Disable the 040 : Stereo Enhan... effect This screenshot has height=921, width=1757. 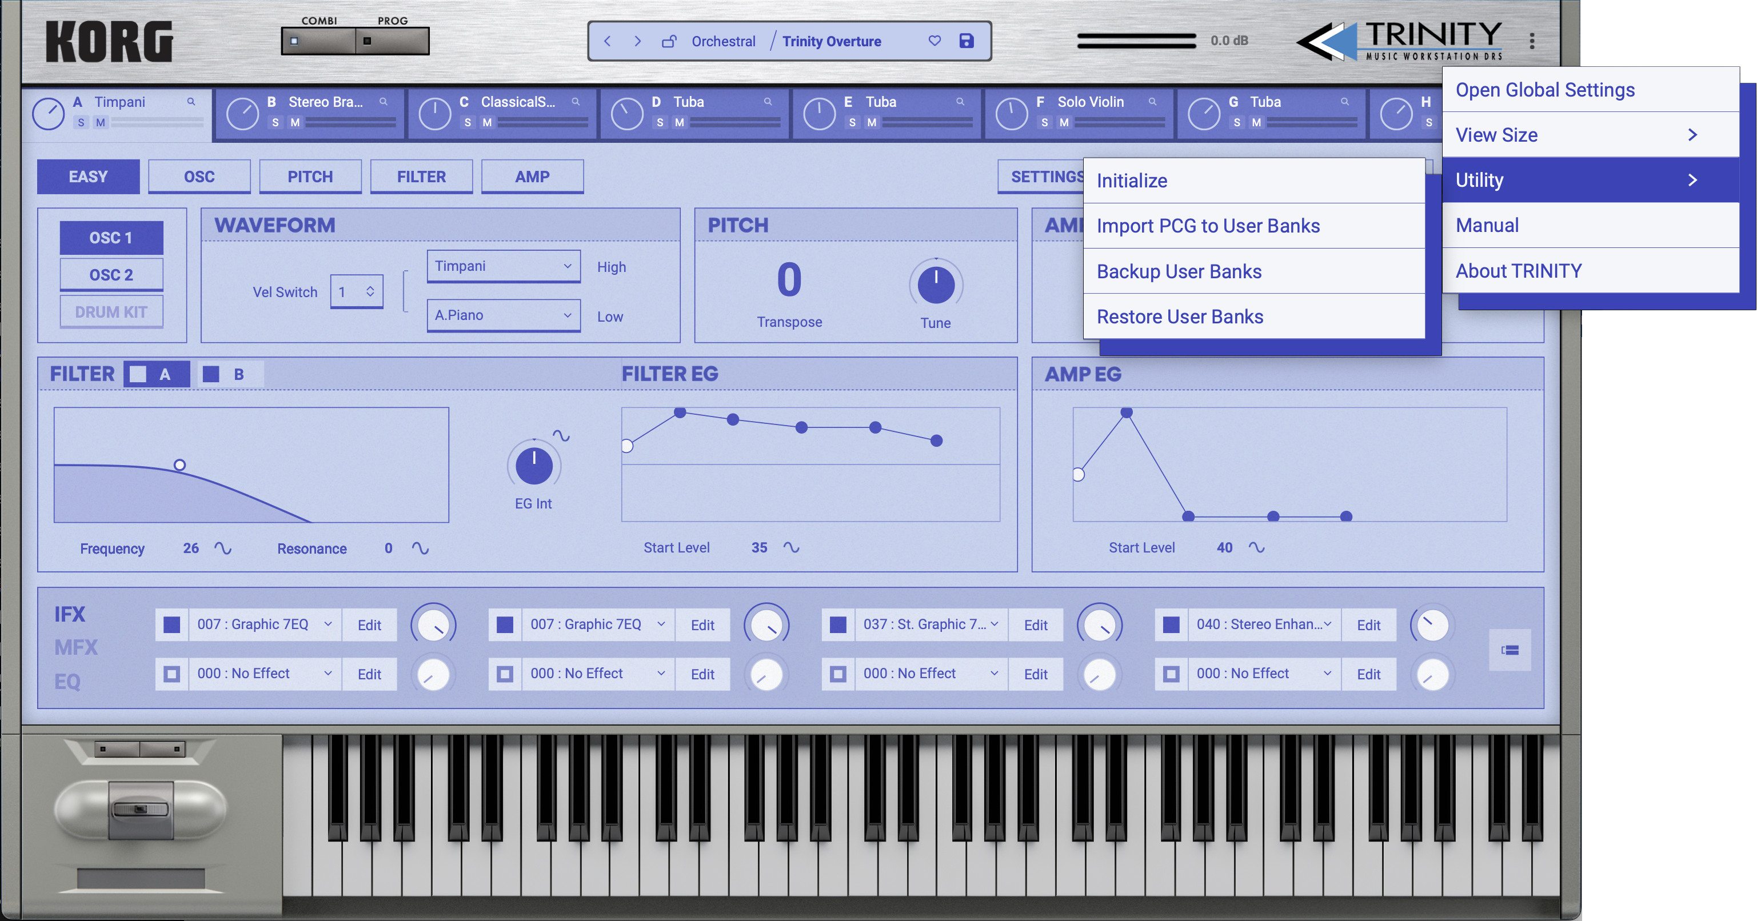(1171, 624)
